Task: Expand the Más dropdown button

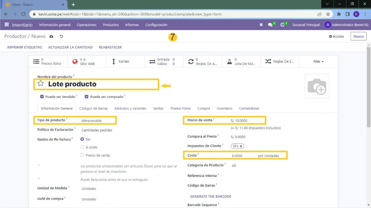Action: click(318, 61)
